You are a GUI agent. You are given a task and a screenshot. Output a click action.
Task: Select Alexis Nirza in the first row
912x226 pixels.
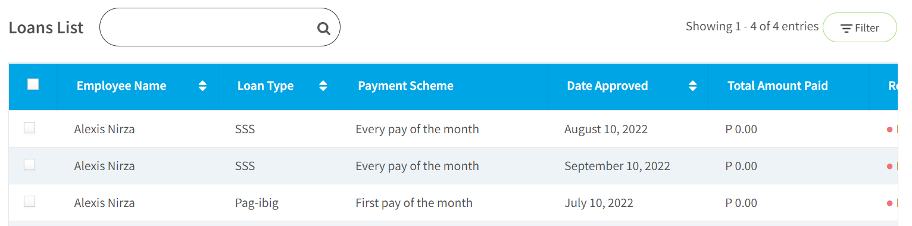point(104,129)
